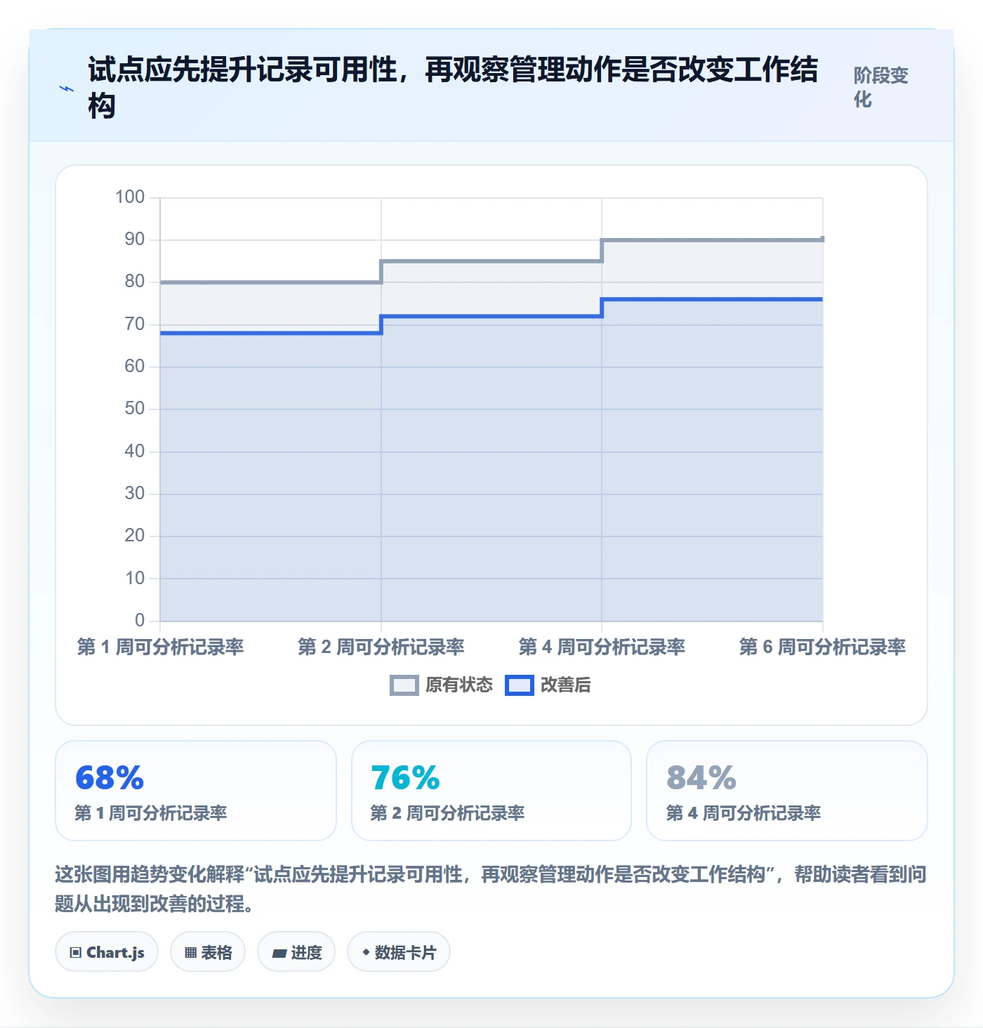This screenshot has width=983, height=1028.
Task: Click the 第 4 周可分析记录率 card caption
Action: (744, 813)
